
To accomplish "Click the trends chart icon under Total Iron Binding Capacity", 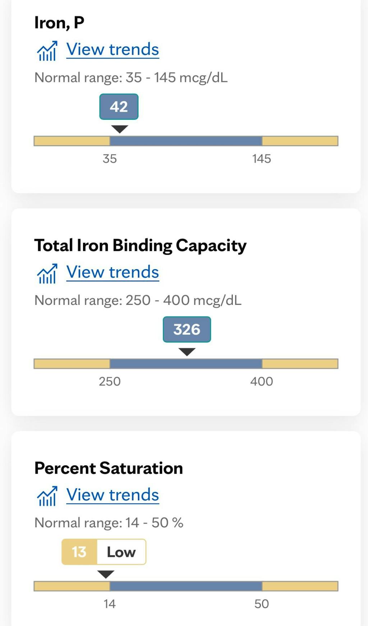I will pyautogui.click(x=47, y=274).
